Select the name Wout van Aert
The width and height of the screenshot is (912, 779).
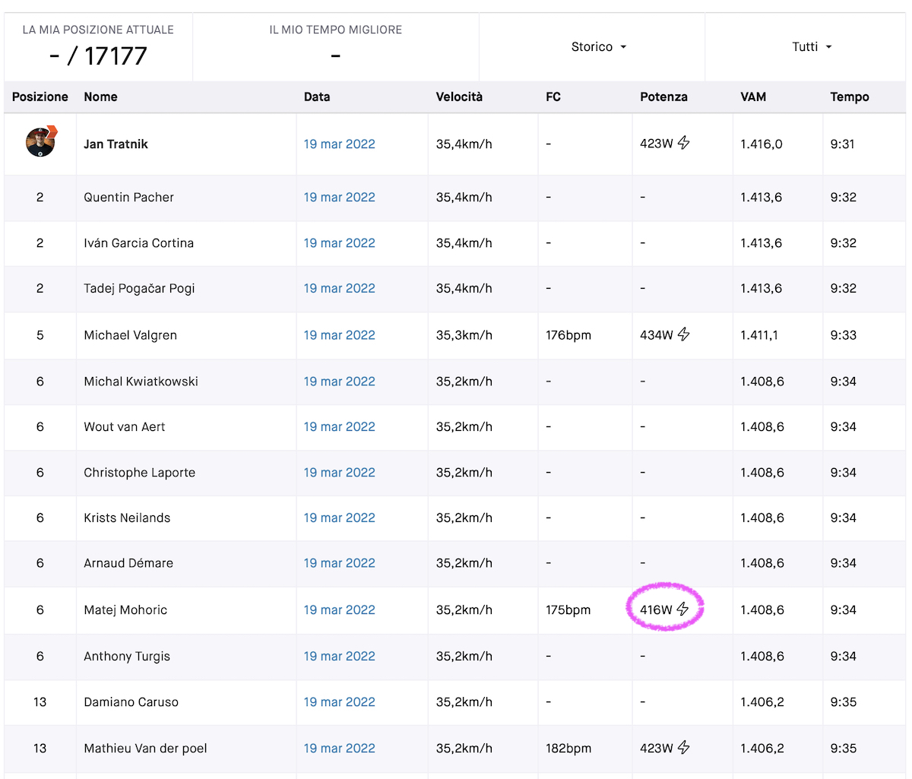click(124, 427)
